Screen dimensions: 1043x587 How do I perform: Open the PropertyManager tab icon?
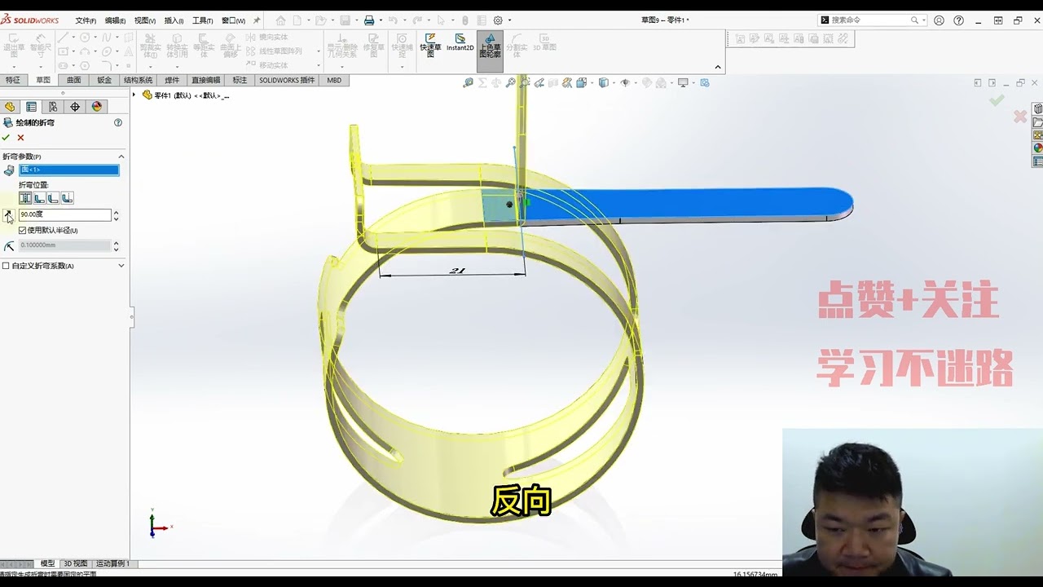[31, 107]
